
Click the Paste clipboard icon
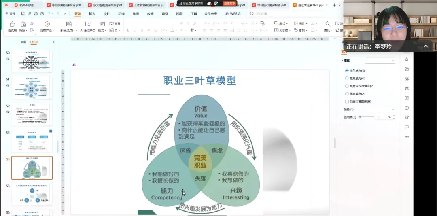23,24
